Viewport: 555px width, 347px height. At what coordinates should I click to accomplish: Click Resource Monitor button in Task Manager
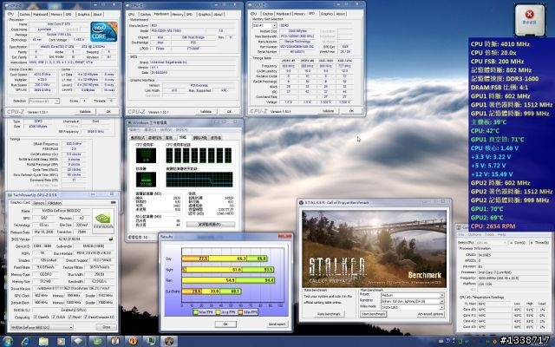point(211,225)
